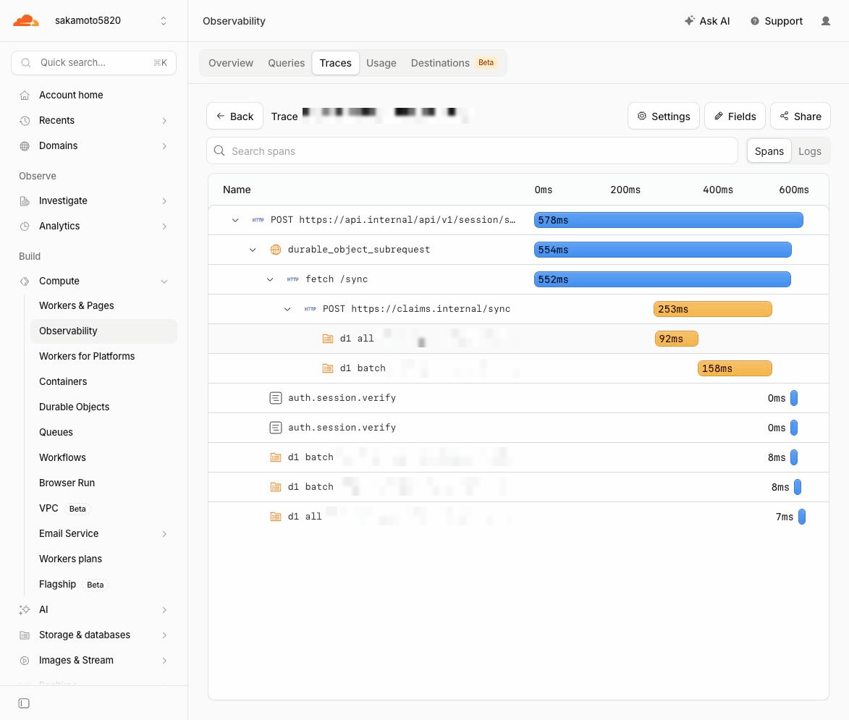Open Durable Objects page
Image resolution: width=849 pixels, height=720 pixels.
coord(74,407)
